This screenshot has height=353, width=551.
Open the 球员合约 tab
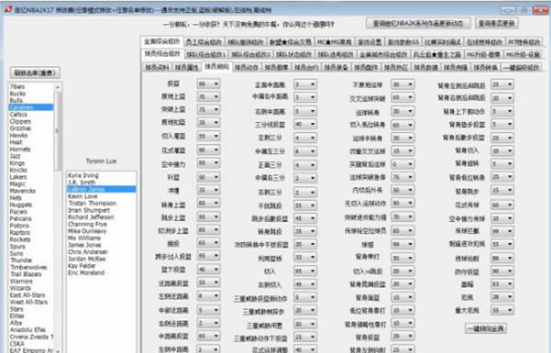(306, 67)
